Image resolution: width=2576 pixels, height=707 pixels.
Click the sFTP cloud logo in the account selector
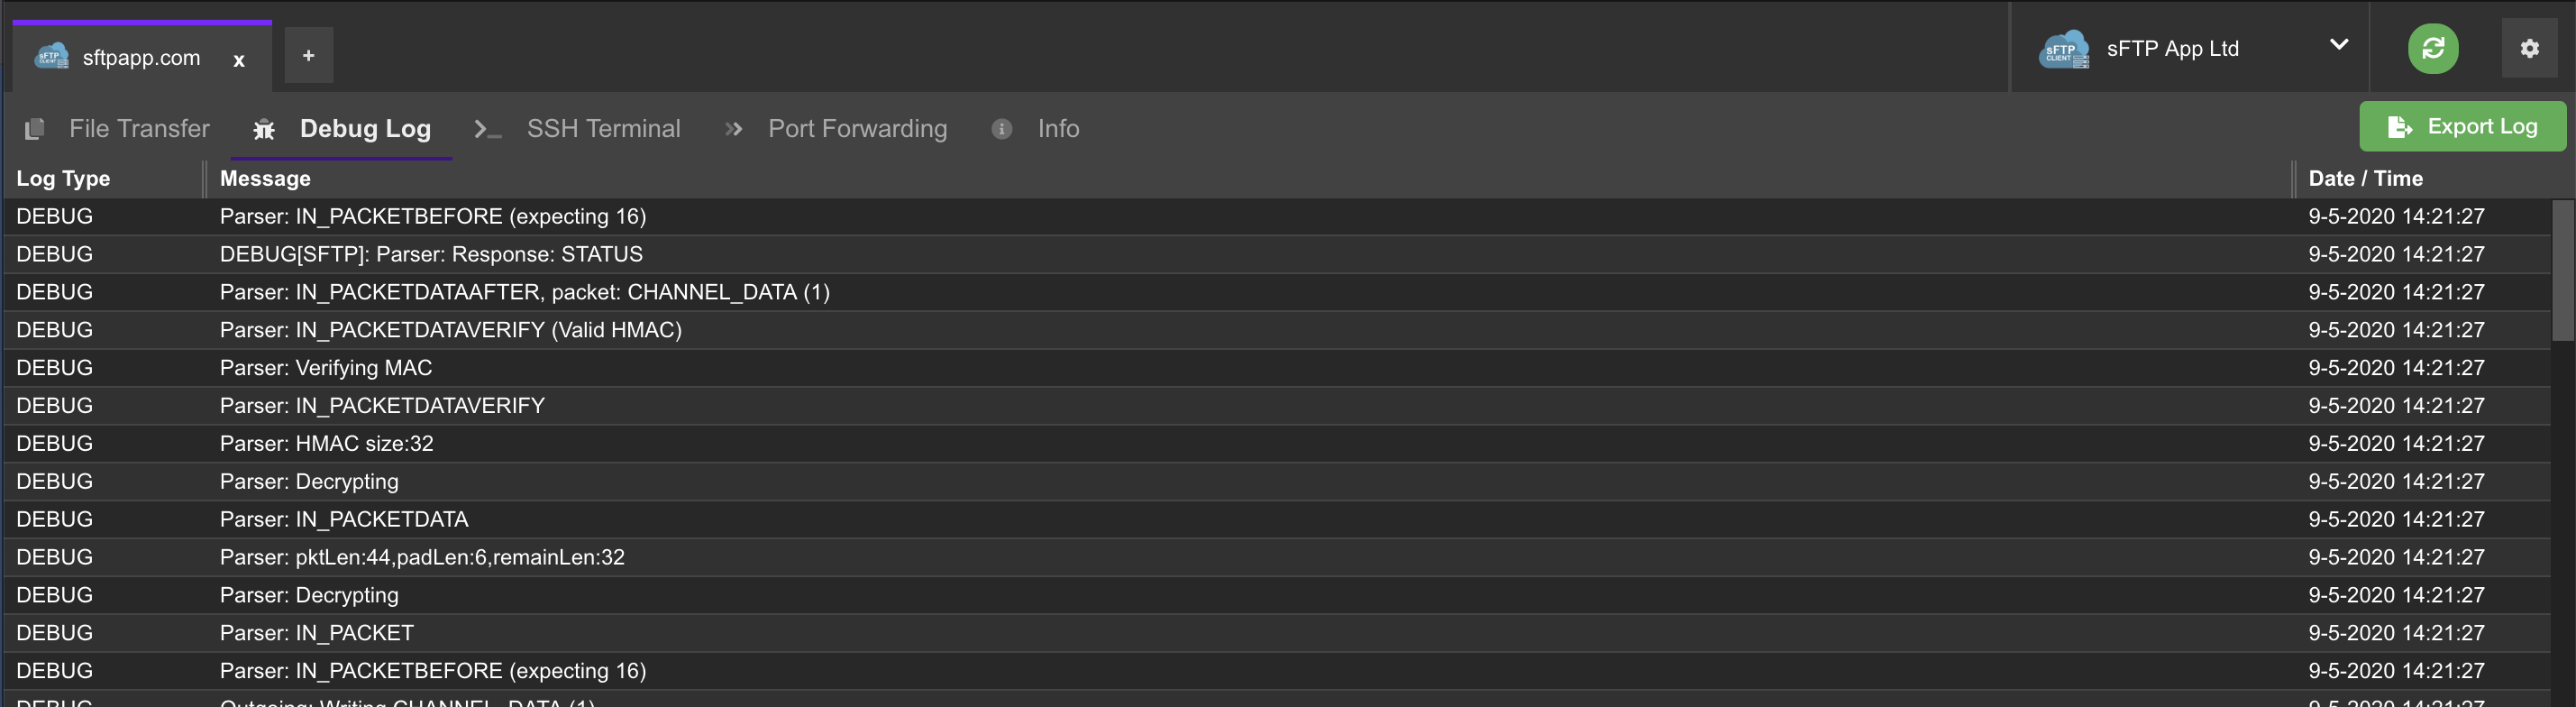point(2063,49)
